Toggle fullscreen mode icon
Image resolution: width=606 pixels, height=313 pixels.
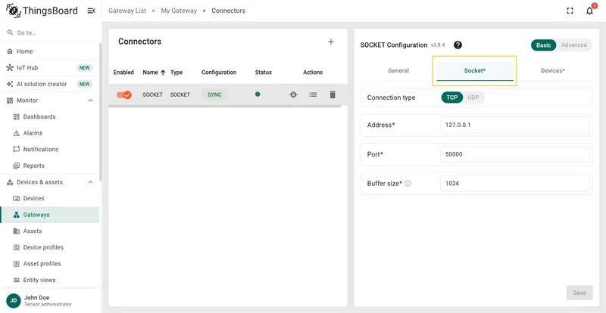(x=570, y=11)
